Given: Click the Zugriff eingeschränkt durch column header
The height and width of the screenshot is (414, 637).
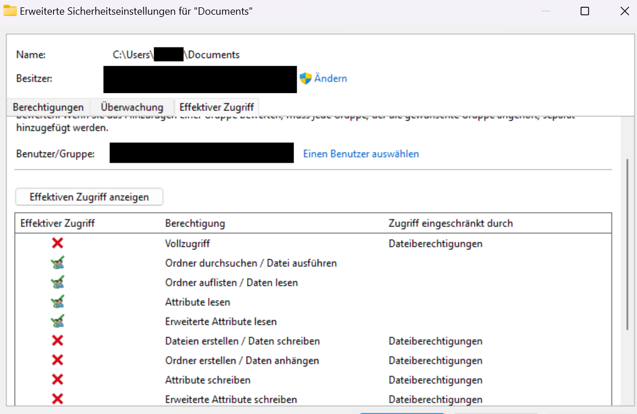Looking at the screenshot, I should click(451, 223).
